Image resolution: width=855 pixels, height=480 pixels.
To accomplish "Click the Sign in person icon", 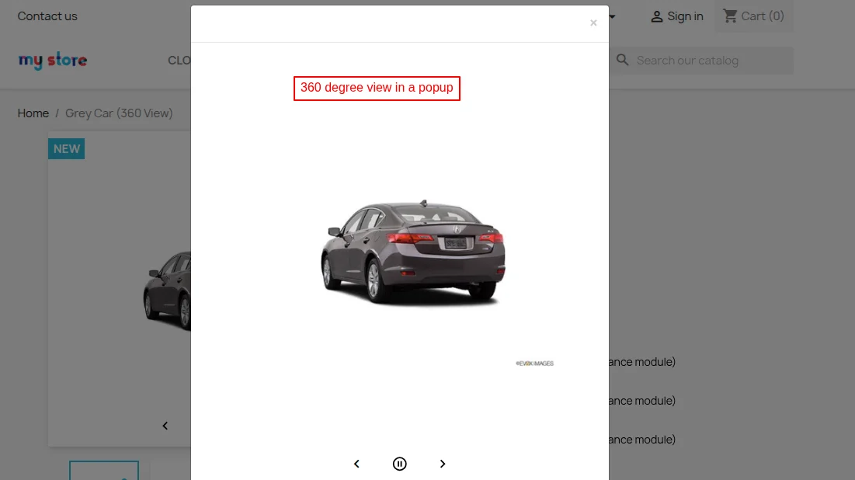I will [657, 16].
